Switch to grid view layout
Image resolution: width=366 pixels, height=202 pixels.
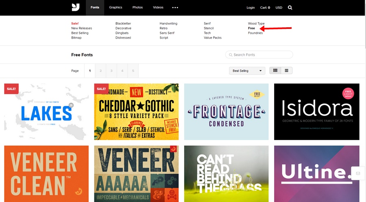pyautogui.click(x=275, y=70)
